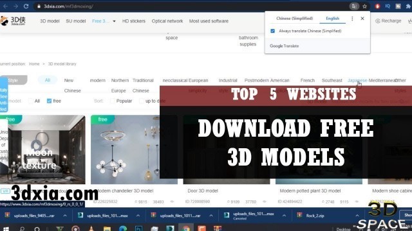The image size is (412, 231).
Task: Expand options for Rock_2.zip download
Action: (357, 216)
